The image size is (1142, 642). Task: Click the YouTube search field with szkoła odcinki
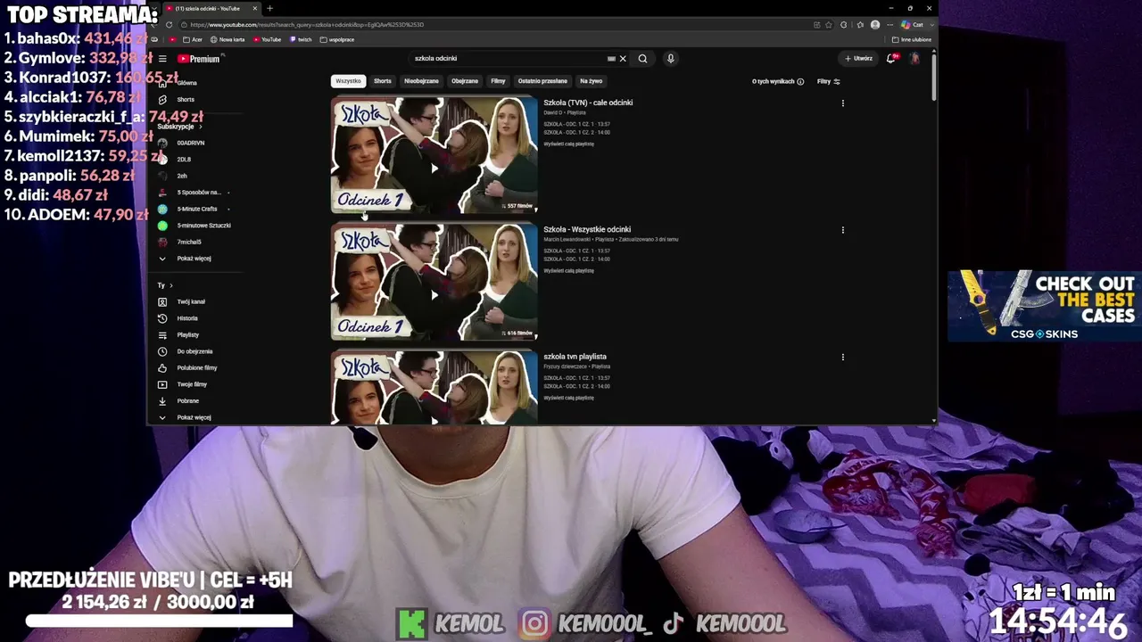coord(509,59)
